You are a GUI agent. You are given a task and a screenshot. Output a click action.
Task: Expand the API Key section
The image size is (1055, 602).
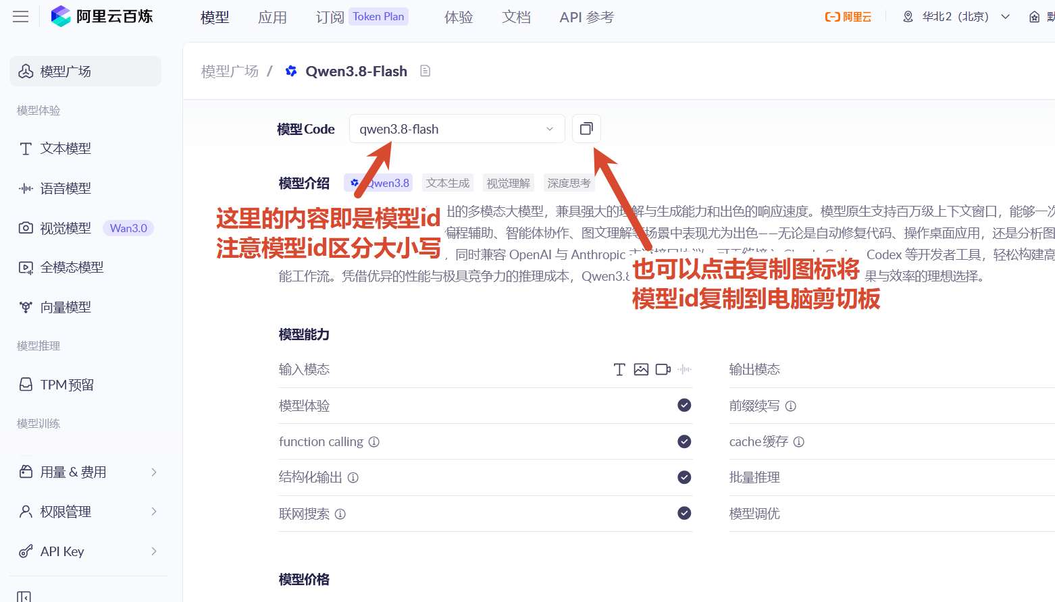coord(88,551)
